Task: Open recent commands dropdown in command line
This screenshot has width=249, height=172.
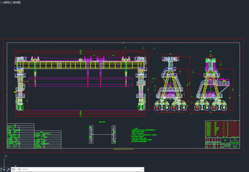Action: pos(14,170)
